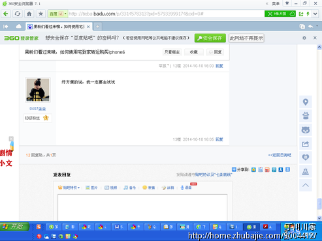Insert 图片 in reply editor
The image size is (322, 241).
point(91,188)
